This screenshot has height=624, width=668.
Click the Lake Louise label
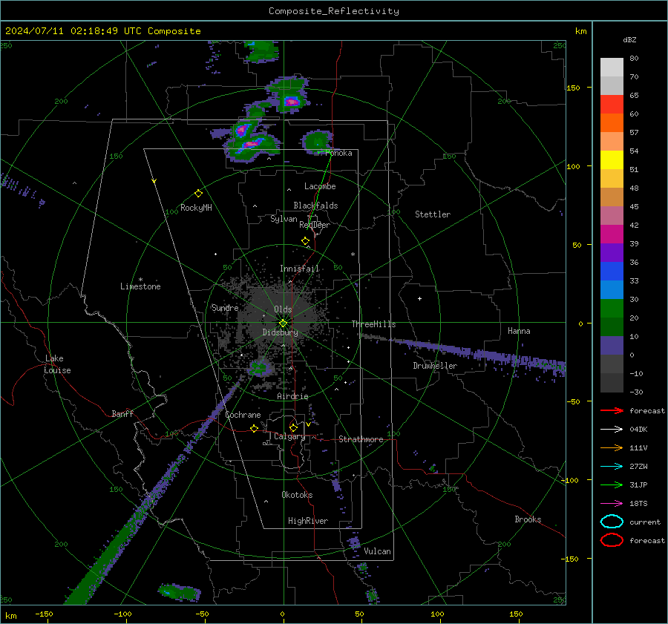(x=57, y=364)
